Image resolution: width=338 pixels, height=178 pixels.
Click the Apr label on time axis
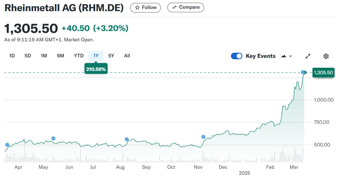click(18, 167)
